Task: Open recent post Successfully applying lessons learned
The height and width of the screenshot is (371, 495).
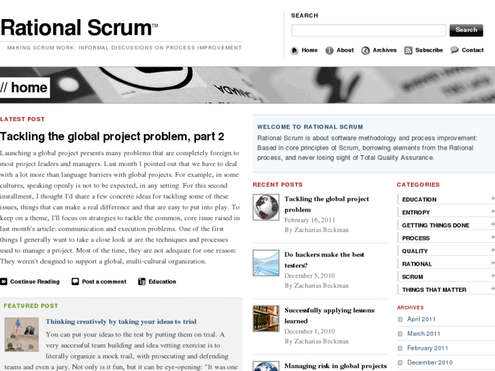Action: point(330,316)
